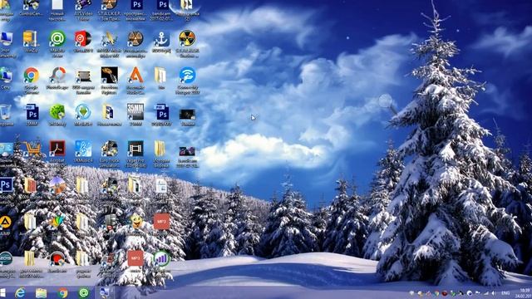Open the folder with red books icon

click(x=31, y=185)
